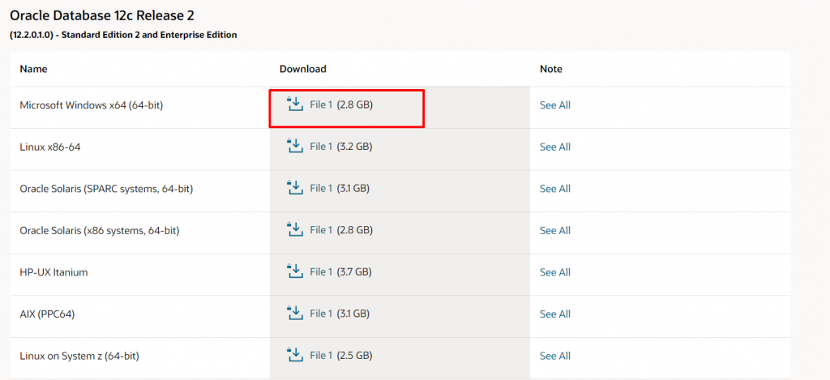Open File 1 link for HP-UX Itanium
The image size is (830, 380).
[x=321, y=272]
